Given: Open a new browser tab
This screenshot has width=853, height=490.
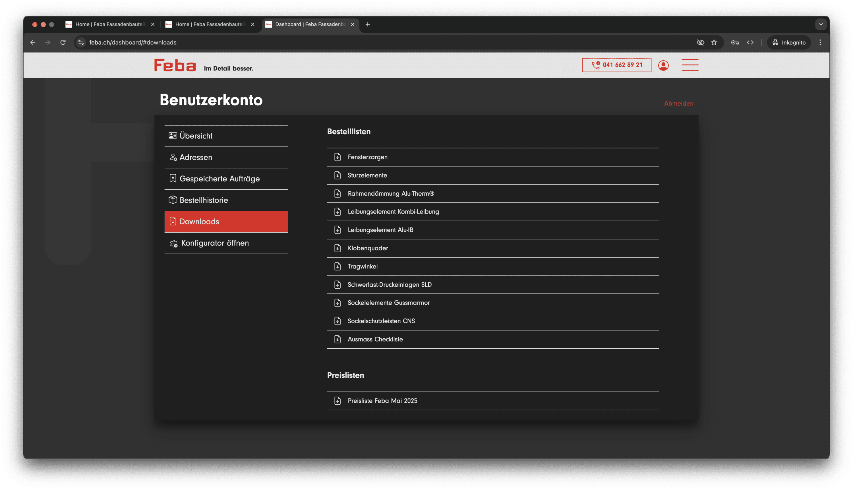Looking at the screenshot, I should point(367,24).
